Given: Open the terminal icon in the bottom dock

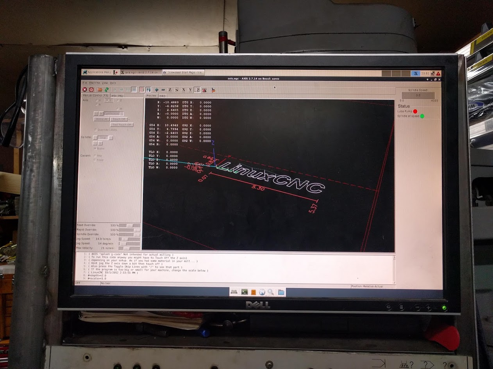Looking at the screenshot, I should 244,292.
